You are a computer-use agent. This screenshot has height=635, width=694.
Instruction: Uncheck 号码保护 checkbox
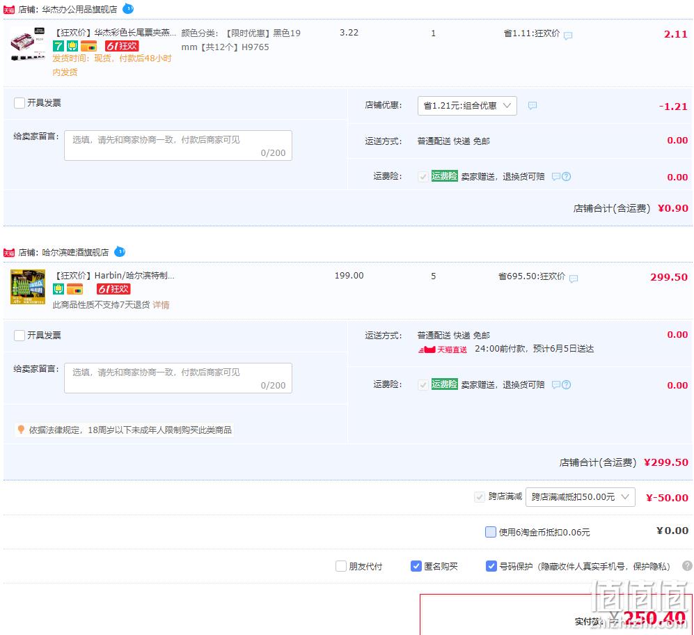pyautogui.click(x=491, y=566)
